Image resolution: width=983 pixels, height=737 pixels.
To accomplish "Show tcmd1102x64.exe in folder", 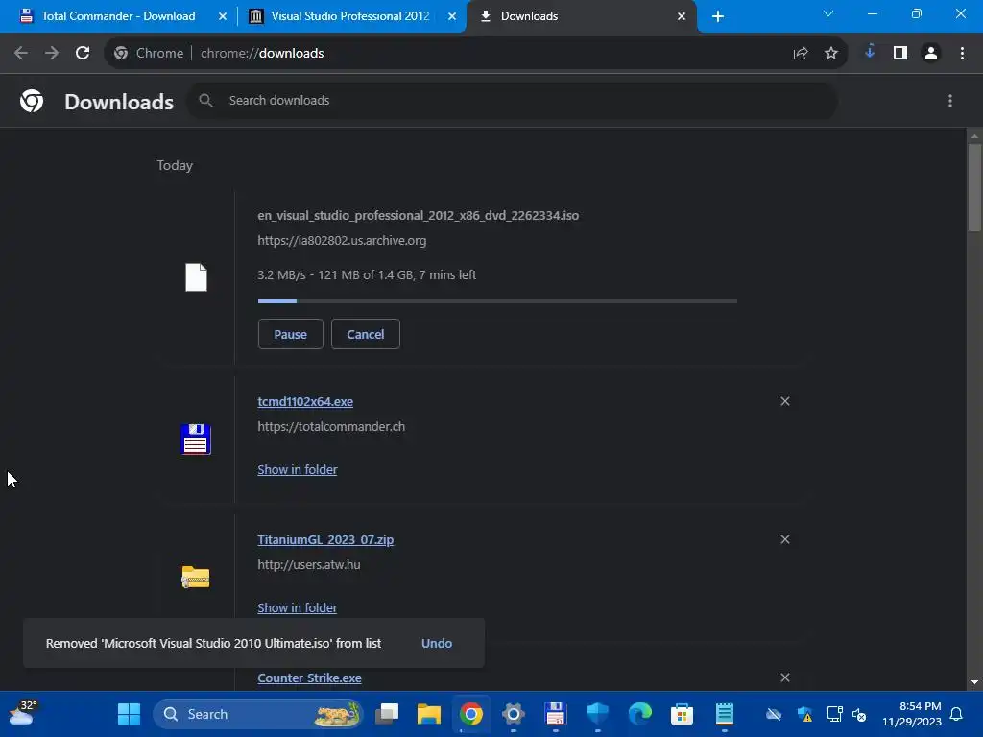I will coord(298,469).
